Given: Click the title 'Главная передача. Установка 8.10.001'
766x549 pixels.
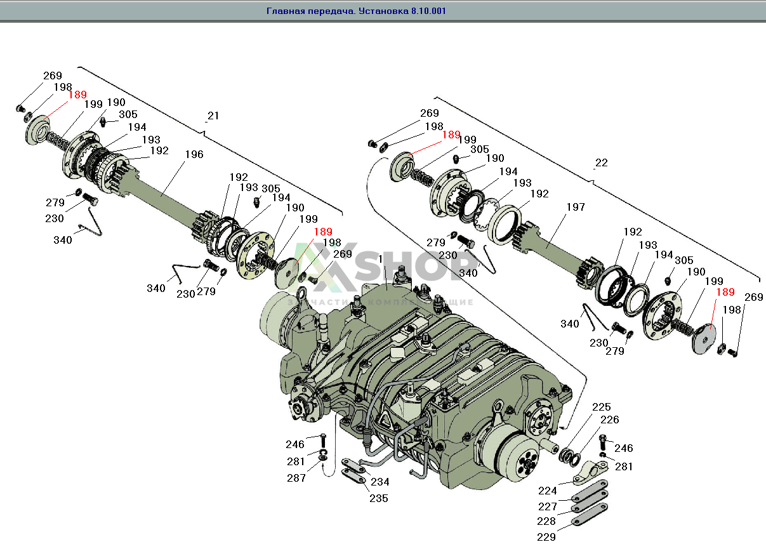Looking at the screenshot, I should (x=351, y=11).
